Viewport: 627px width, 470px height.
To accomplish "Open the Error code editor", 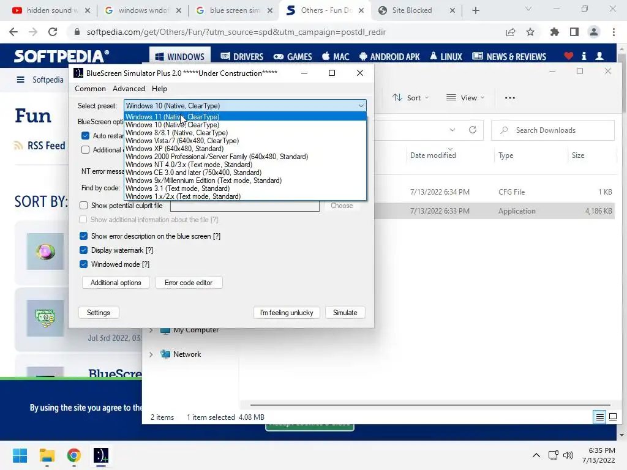I will tap(189, 283).
